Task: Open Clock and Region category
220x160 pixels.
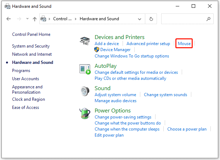Action: point(28,99)
